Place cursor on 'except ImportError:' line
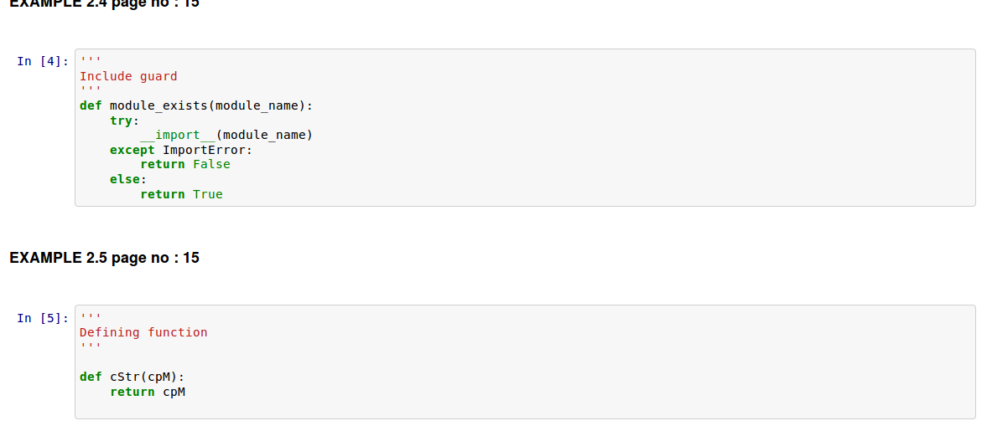987x426 pixels. tap(181, 150)
